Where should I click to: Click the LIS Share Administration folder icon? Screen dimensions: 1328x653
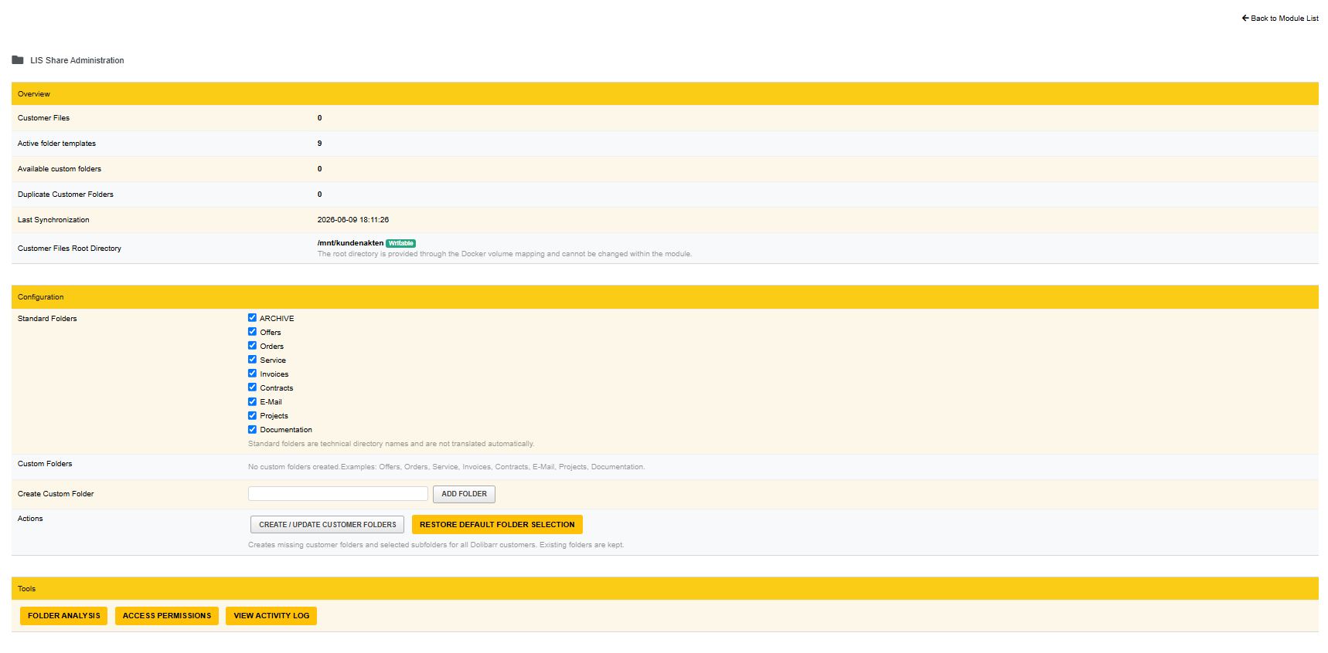click(18, 60)
